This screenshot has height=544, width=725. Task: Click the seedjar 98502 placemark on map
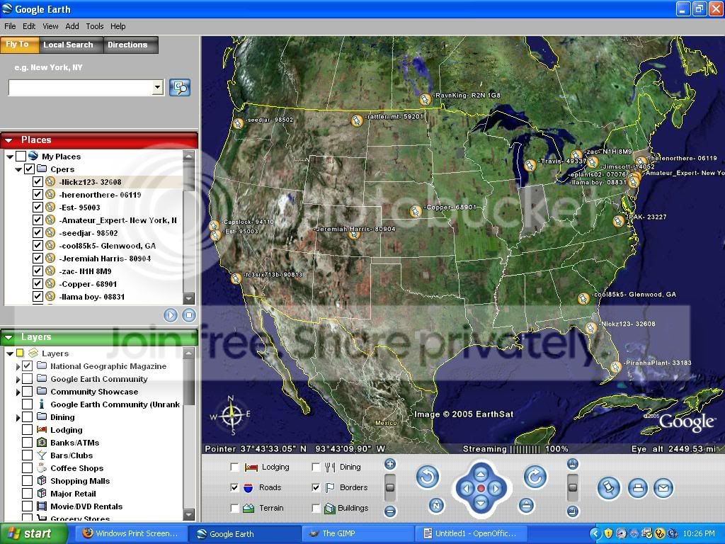238,123
